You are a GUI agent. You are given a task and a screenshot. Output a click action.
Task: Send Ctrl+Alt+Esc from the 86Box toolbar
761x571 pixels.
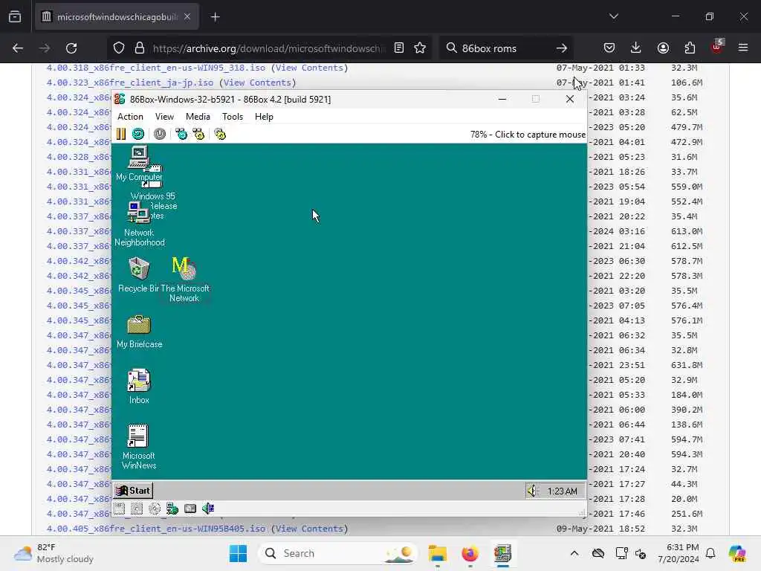198,134
